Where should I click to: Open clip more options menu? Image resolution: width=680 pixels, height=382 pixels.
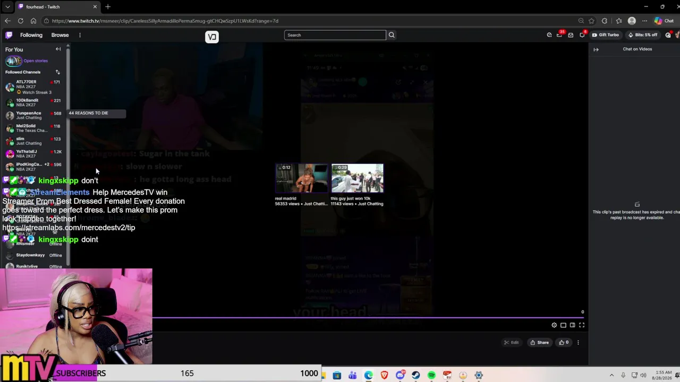[x=578, y=343]
